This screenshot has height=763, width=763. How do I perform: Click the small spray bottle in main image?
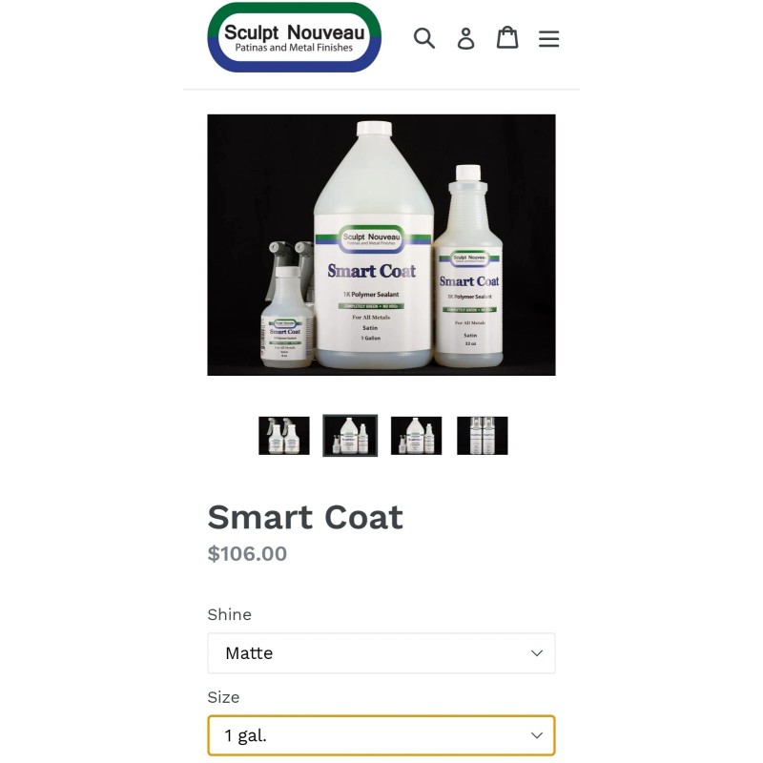point(286,312)
